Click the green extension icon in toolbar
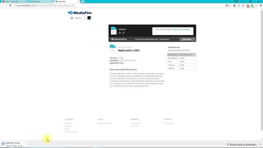Image resolution: width=263 pixels, height=148 pixels. 252,6
